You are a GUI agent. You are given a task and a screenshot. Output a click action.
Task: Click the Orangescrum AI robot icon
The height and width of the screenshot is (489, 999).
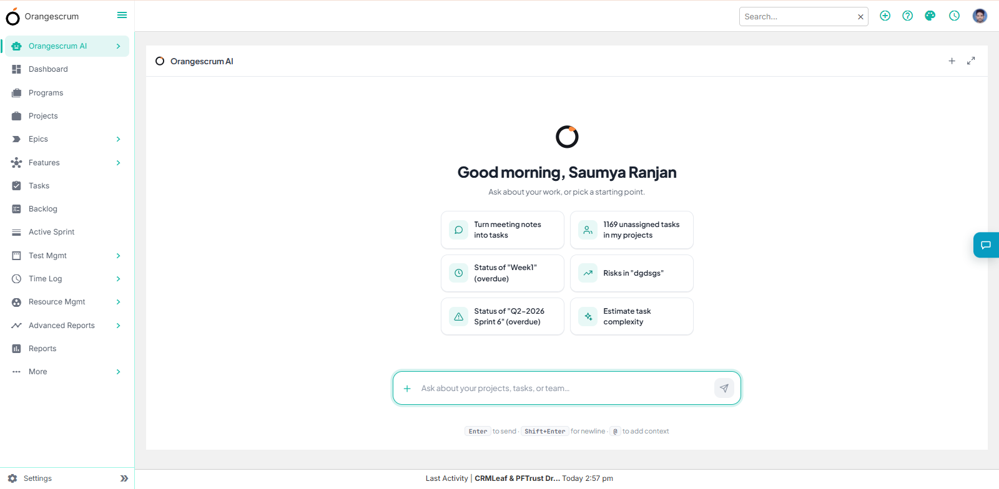tap(16, 46)
